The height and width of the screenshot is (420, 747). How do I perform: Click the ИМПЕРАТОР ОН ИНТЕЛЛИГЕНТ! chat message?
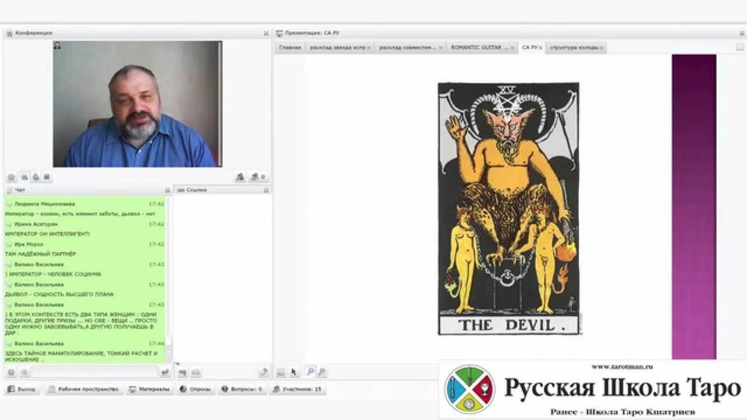point(47,234)
